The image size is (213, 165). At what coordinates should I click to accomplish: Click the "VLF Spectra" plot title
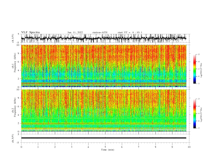tap(30, 32)
